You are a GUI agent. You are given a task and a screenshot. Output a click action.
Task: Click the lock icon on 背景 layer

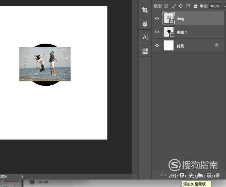217,45
